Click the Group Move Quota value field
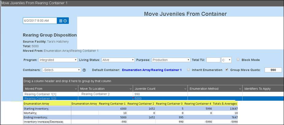This screenshot has width=284, height=125. (273, 70)
